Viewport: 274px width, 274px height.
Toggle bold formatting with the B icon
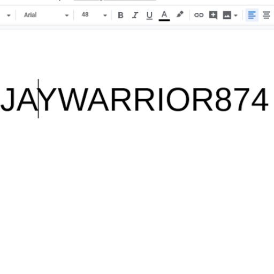tap(120, 15)
